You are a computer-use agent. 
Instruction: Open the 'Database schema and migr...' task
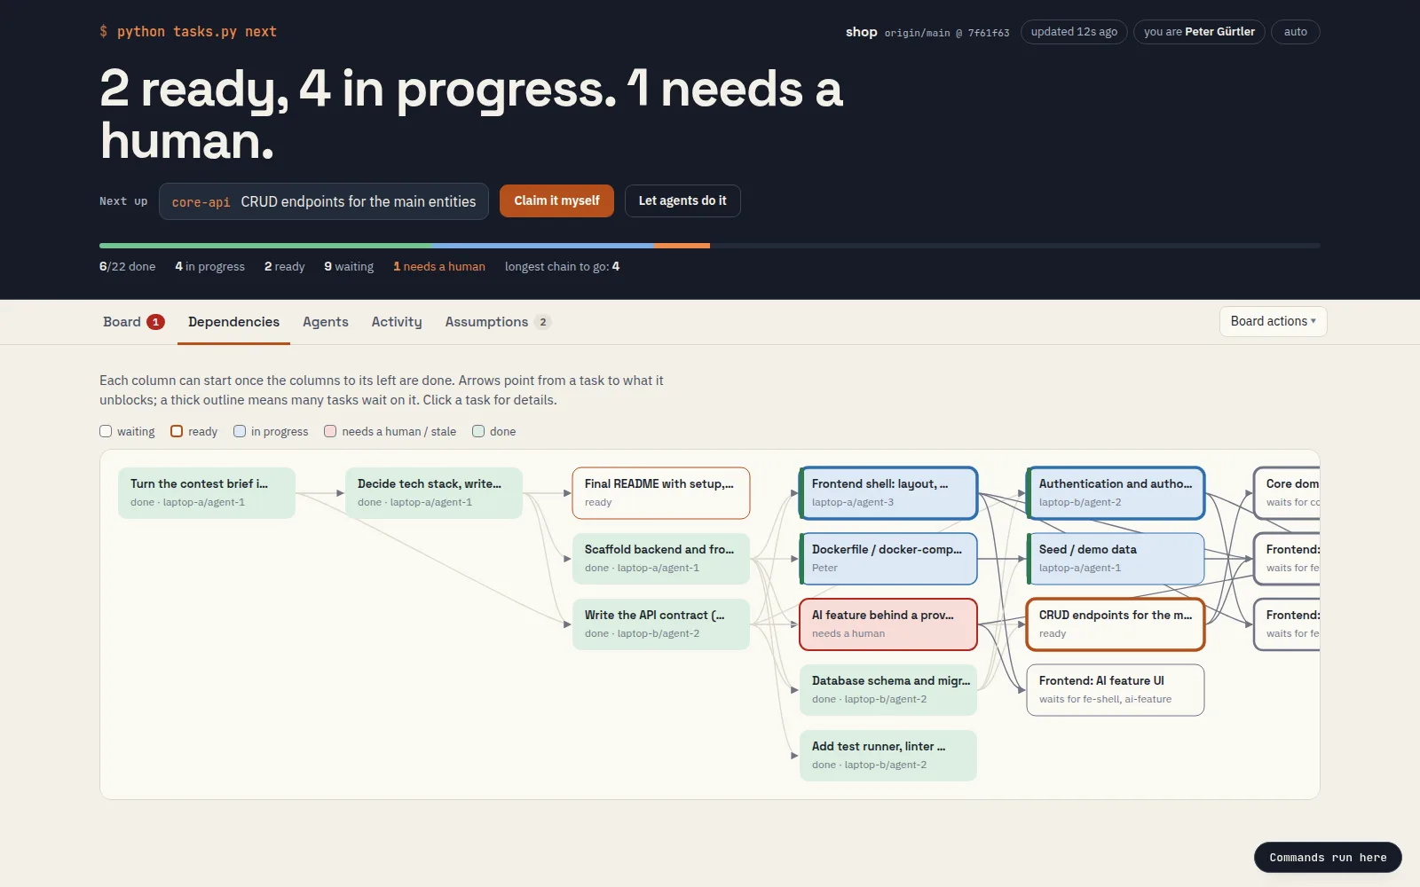point(888,690)
